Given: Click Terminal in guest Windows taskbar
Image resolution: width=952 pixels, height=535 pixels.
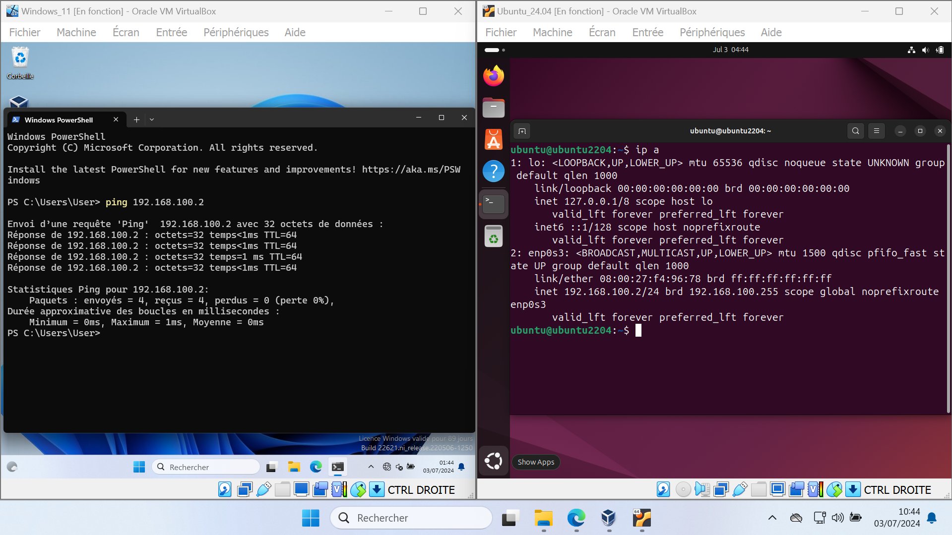Looking at the screenshot, I should (x=338, y=467).
